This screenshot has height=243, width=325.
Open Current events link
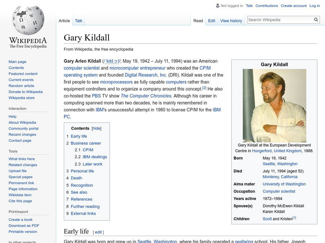coord(21,79)
